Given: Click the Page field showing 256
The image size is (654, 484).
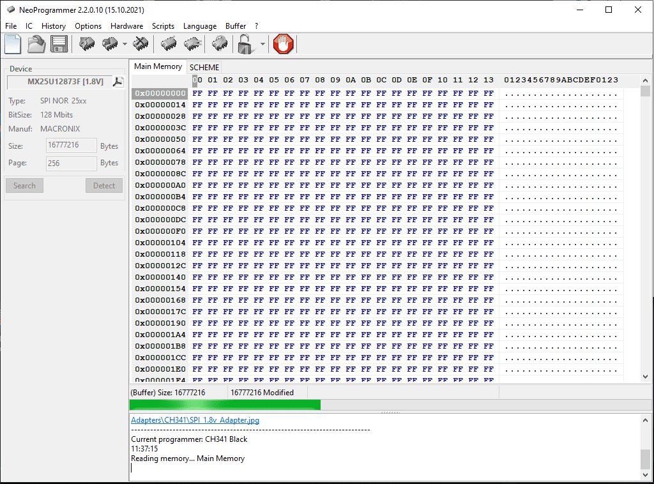Looking at the screenshot, I should click(72, 163).
